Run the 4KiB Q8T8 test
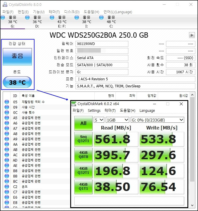This screenshot has width=198, height=211. tap(83, 155)
